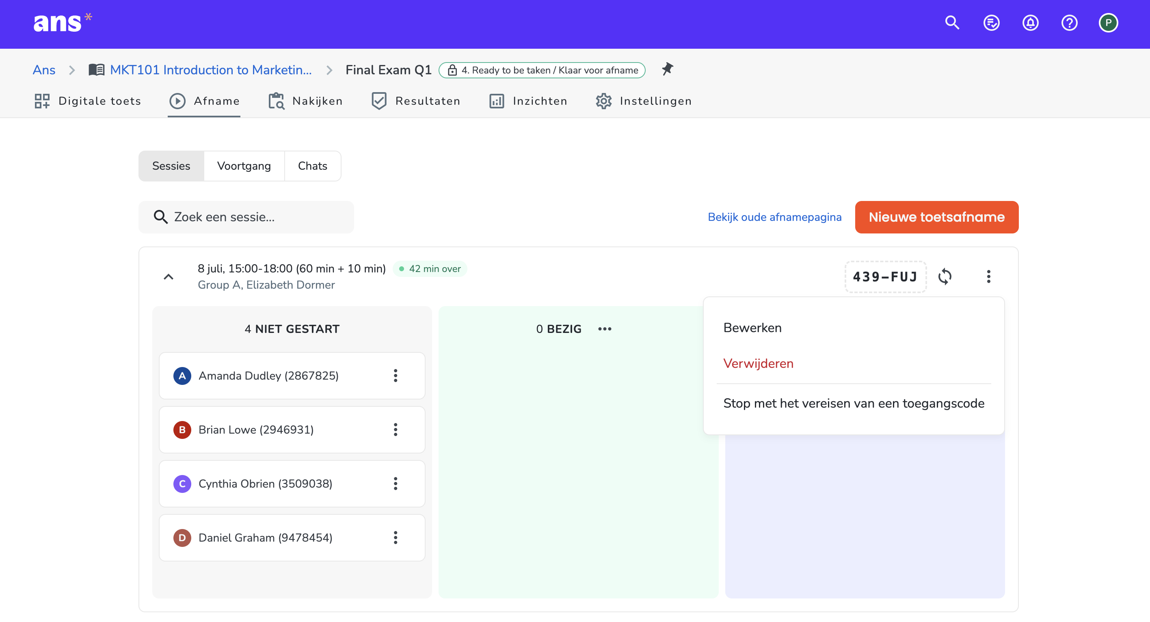Select Bewerken in the session menu

(752, 328)
